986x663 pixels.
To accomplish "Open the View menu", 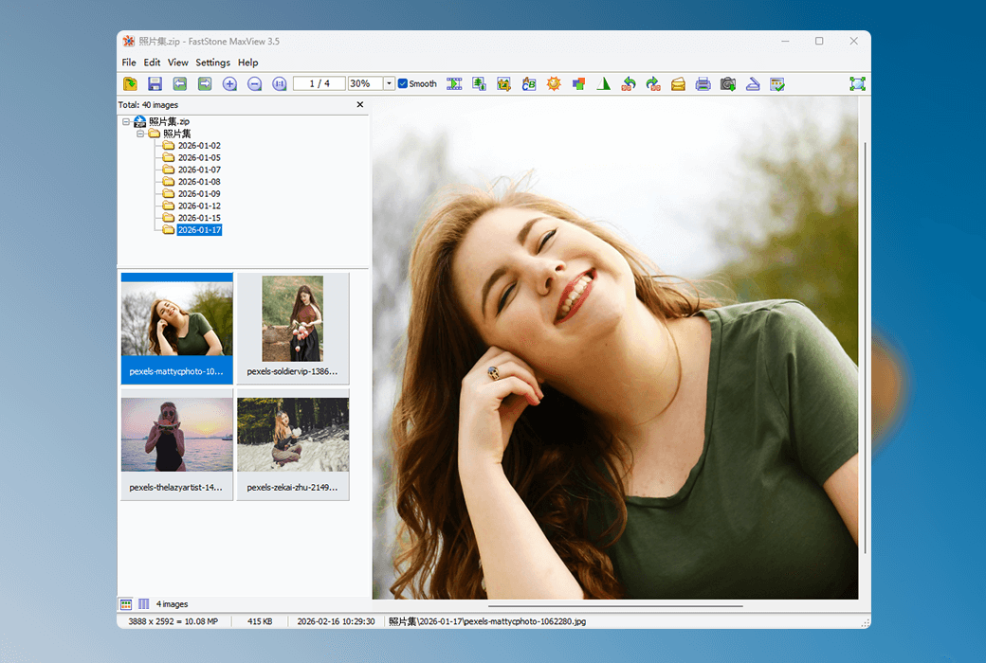I will (x=177, y=62).
